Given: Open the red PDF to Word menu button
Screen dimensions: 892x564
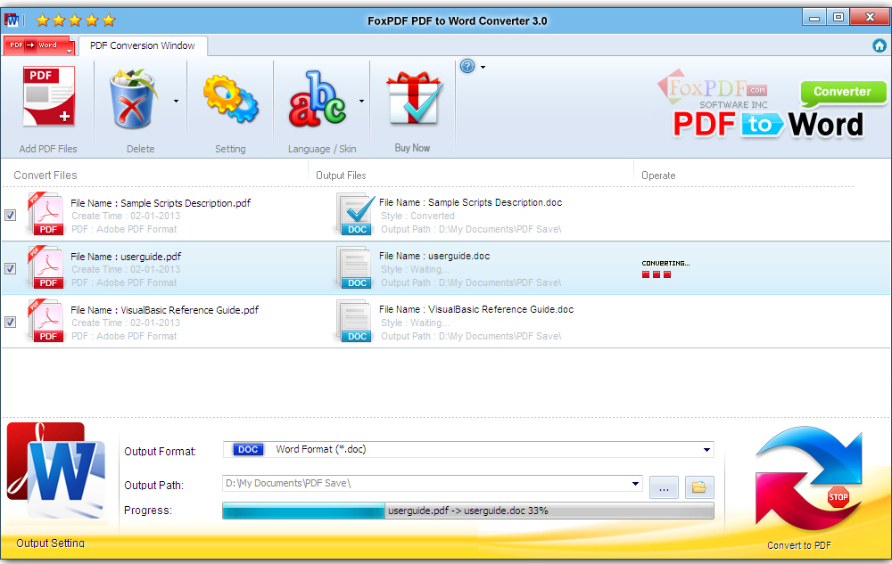Looking at the screenshot, I should [39, 45].
